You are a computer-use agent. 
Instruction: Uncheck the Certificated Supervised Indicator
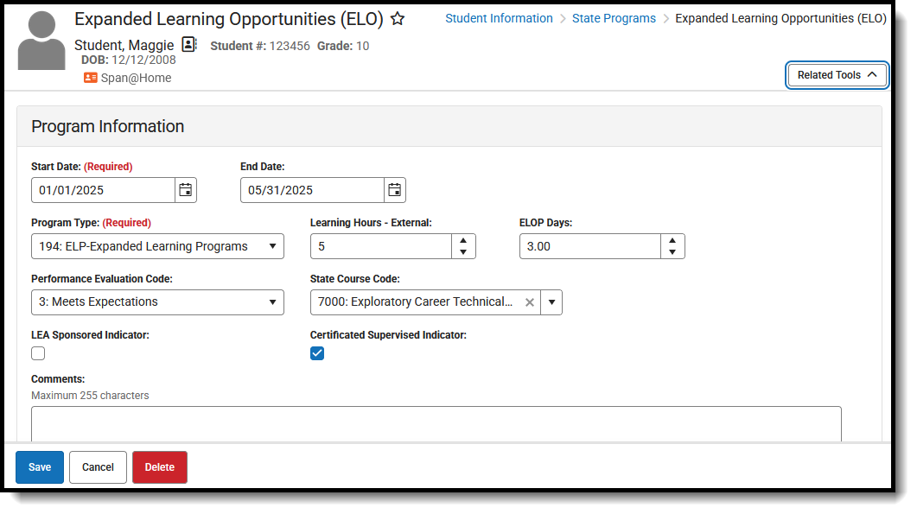coord(317,353)
